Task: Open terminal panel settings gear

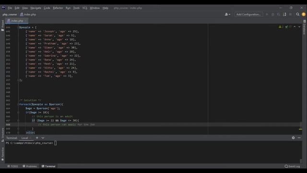Action: coord(293,138)
